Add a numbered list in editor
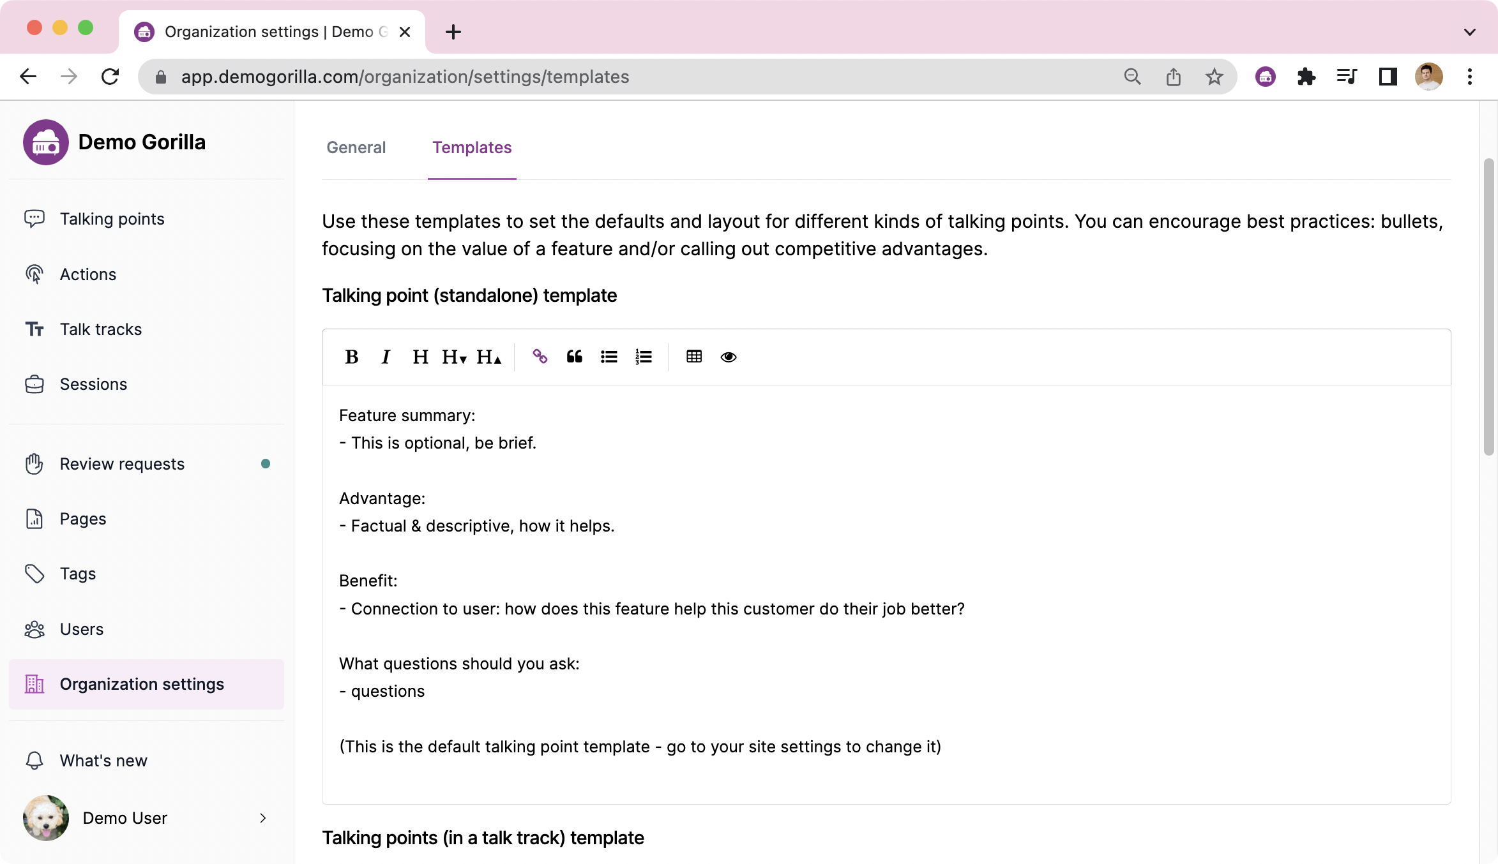This screenshot has width=1498, height=864. pyautogui.click(x=644, y=357)
